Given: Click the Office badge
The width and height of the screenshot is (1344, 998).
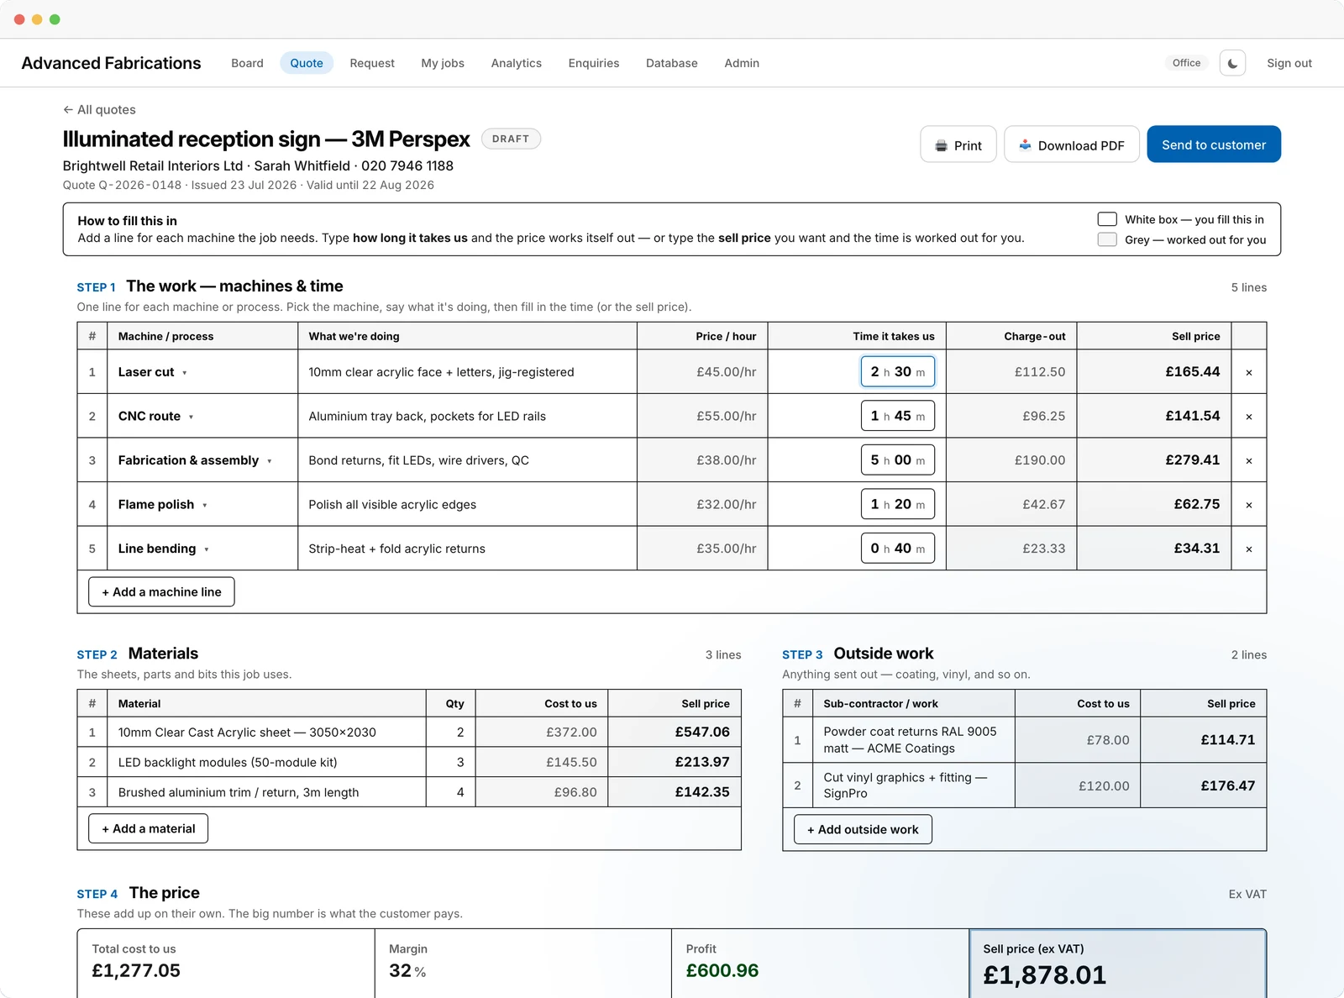Looking at the screenshot, I should click(1186, 63).
